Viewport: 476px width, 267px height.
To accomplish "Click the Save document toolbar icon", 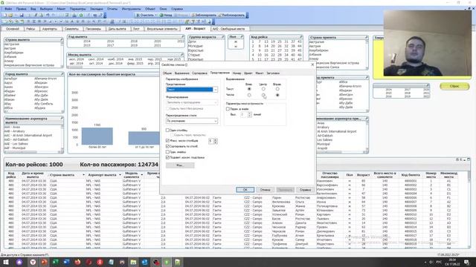I will point(22,15).
